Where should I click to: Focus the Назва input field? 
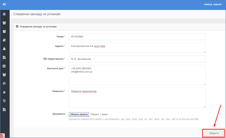click(x=137, y=36)
